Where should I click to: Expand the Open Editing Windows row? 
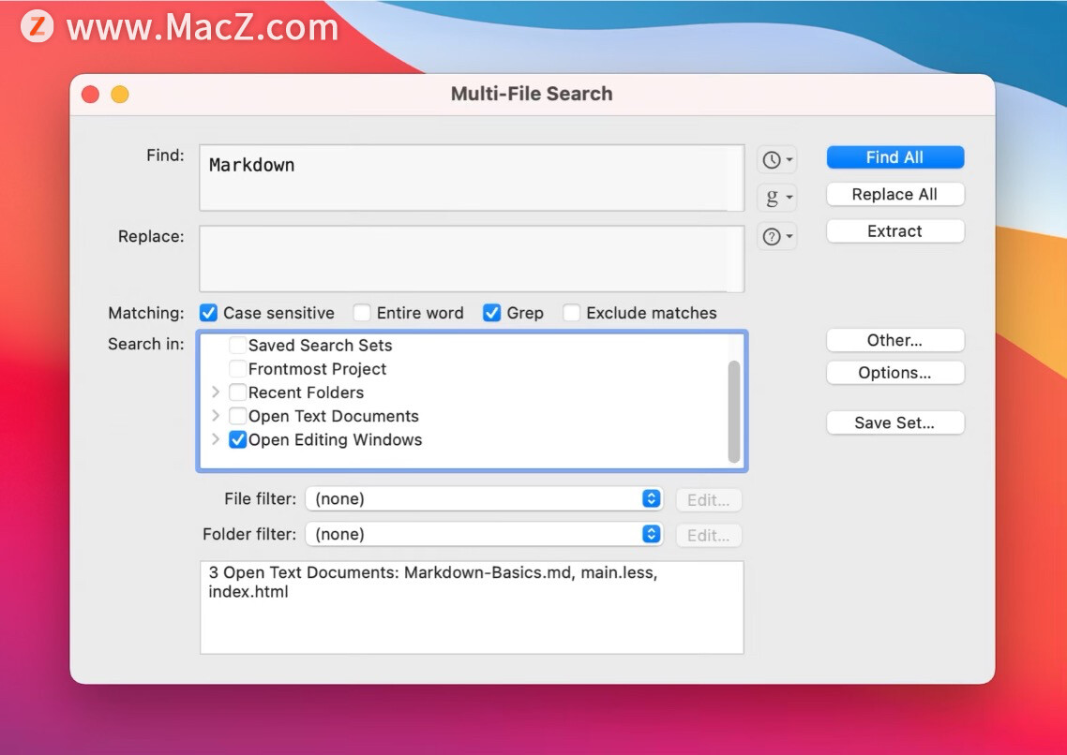coord(216,439)
